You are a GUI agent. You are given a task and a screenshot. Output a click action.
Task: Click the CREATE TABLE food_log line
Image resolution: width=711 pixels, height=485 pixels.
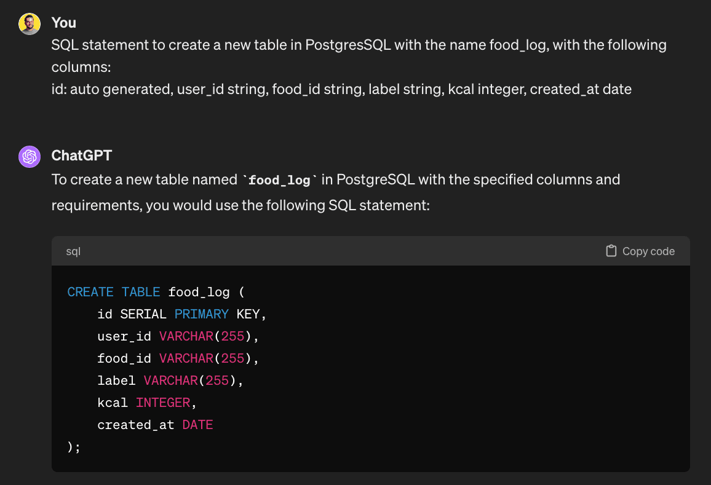point(156,292)
